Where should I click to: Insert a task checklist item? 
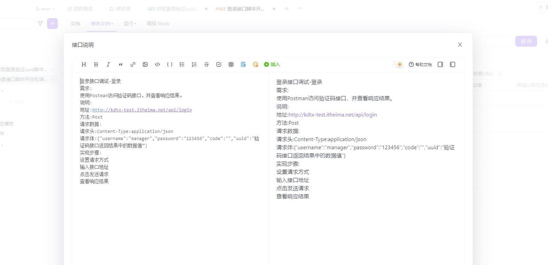pos(218,64)
